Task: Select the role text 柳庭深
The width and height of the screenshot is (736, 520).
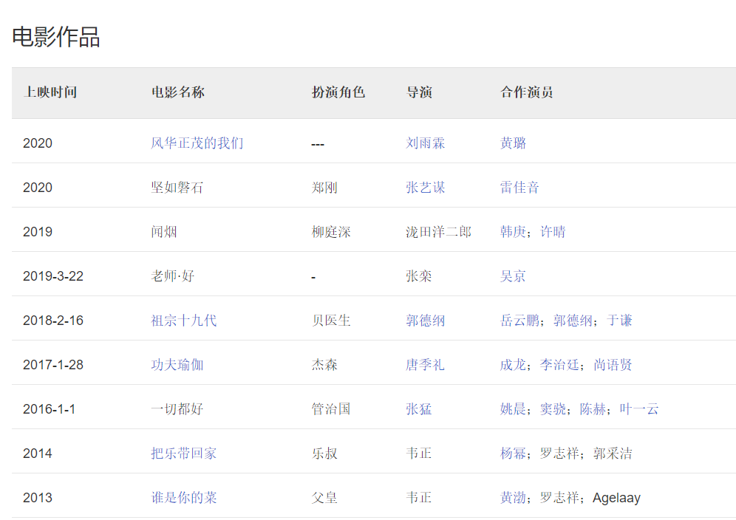Action: (x=331, y=231)
